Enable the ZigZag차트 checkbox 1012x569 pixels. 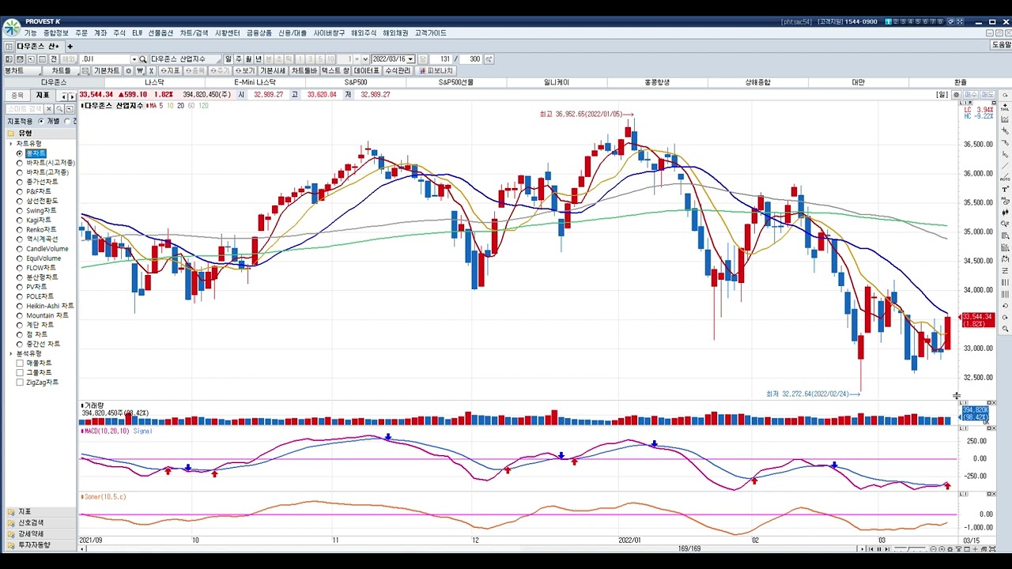(20, 382)
